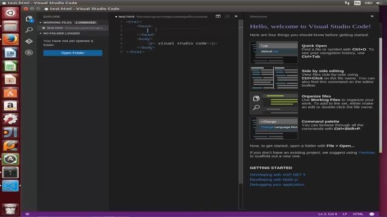387x217 pixels.
Task: Split the test.html editor side by side
Action: [x=218, y=16]
